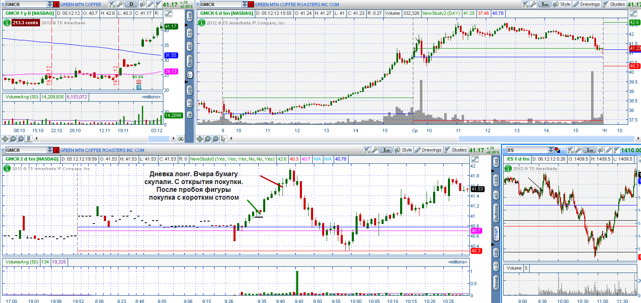The image size is (641, 303).
Task: Click NewStudy2 (DAY) label in 5m header
Action: point(441,13)
